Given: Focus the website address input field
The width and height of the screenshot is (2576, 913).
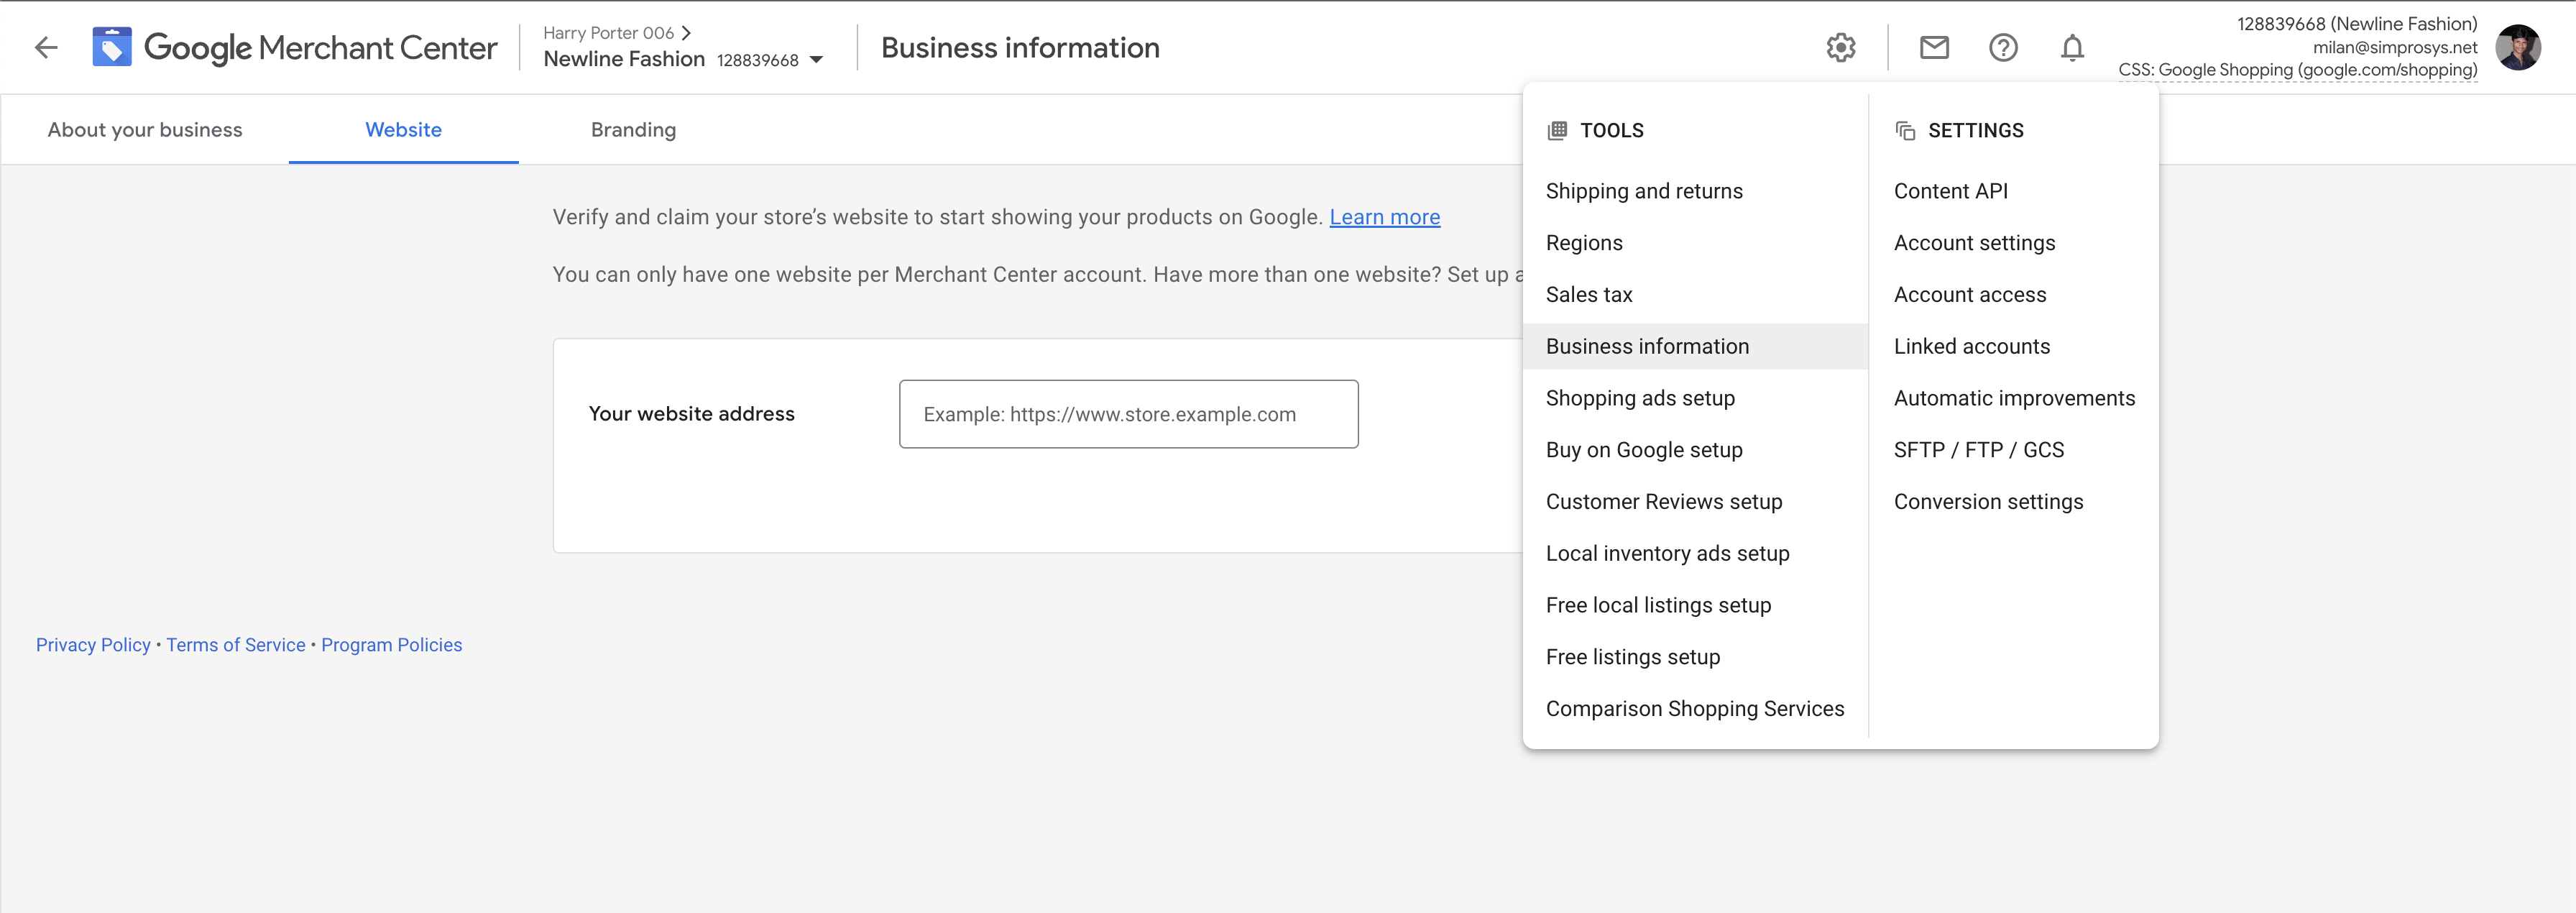Looking at the screenshot, I should 1128,414.
